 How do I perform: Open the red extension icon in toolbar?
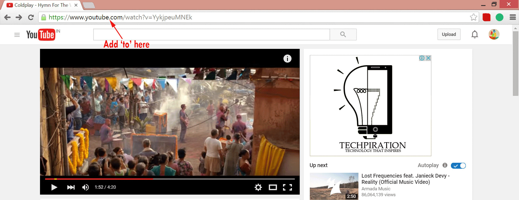pos(487,17)
